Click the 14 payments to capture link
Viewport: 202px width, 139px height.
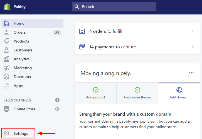[x=137, y=47]
